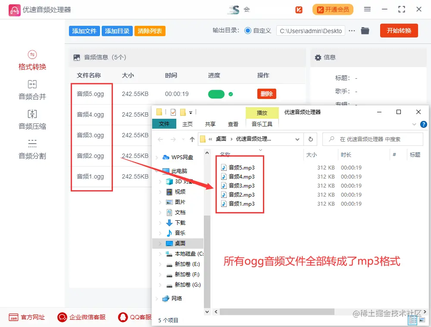Click the search magnifier in Explorer search box
The image size is (431, 327).
tap(331, 139)
